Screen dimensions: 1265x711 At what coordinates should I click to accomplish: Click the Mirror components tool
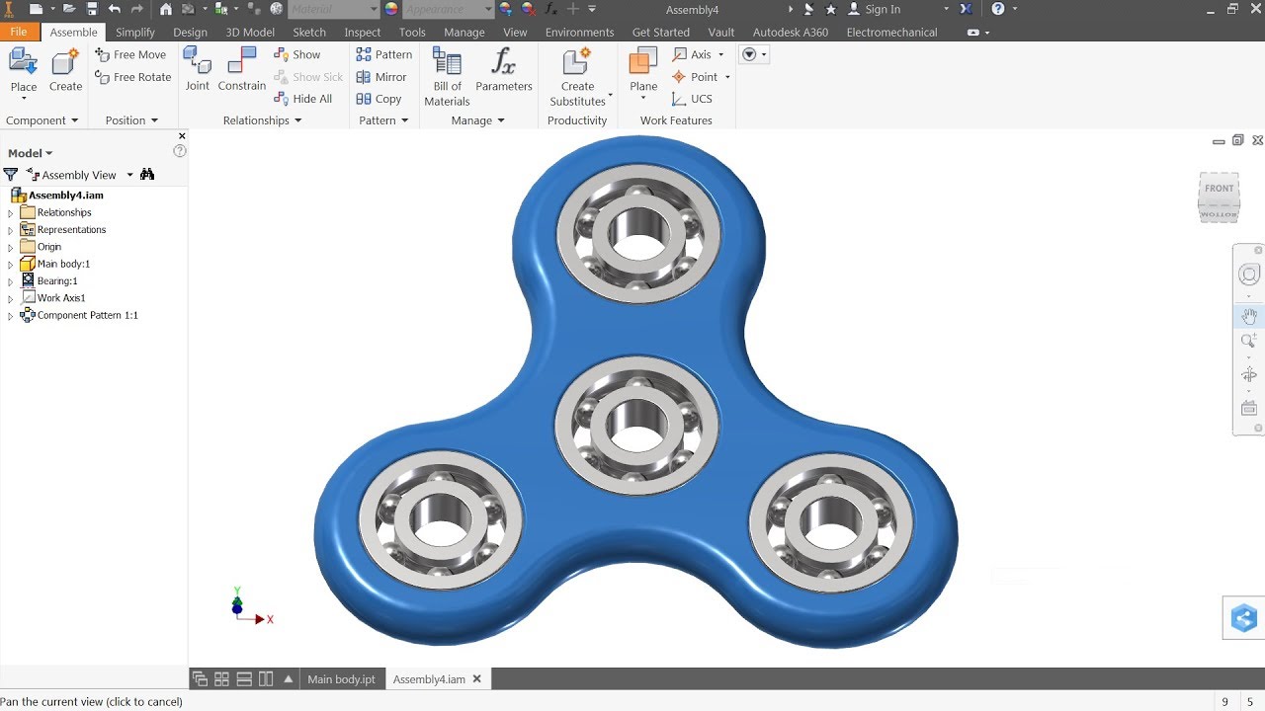click(381, 76)
